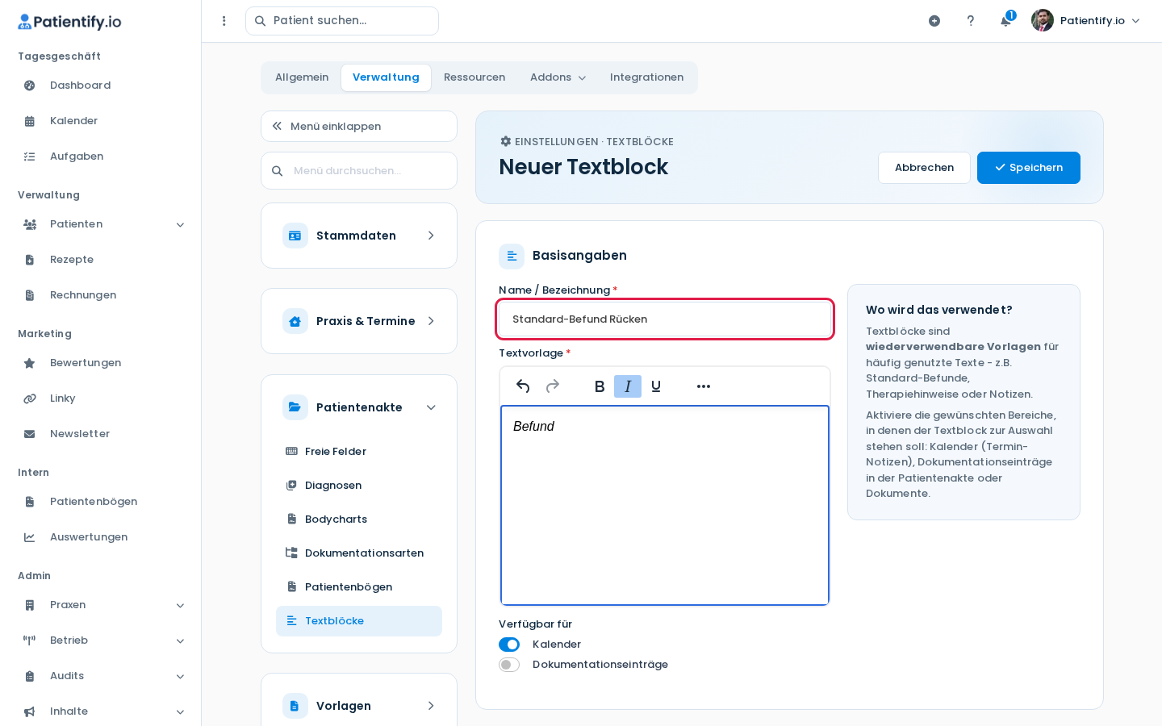Disable the Kalender availability toggle
The height and width of the screenshot is (726, 1162).
coord(509,645)
